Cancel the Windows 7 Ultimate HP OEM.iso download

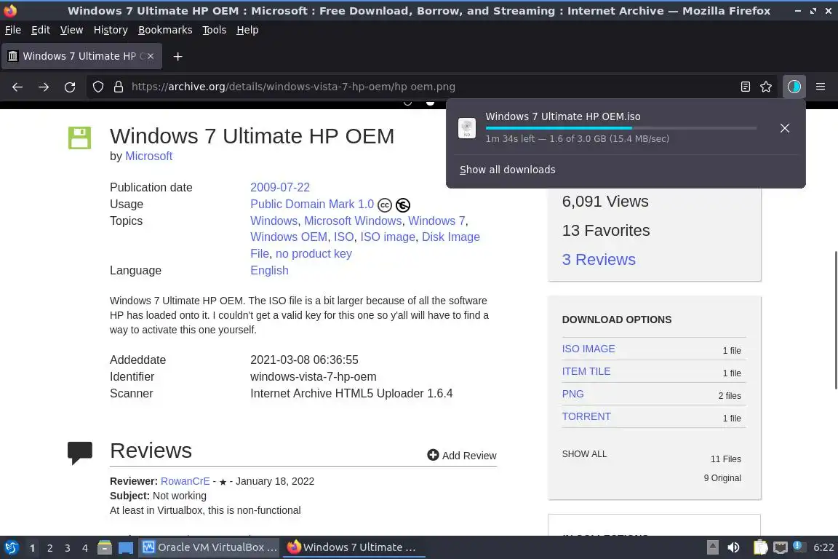(785, 128)
